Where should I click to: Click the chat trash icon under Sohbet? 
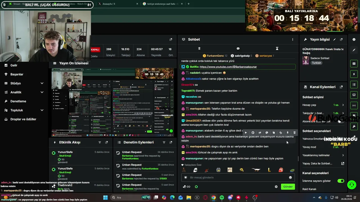(199, 49)
